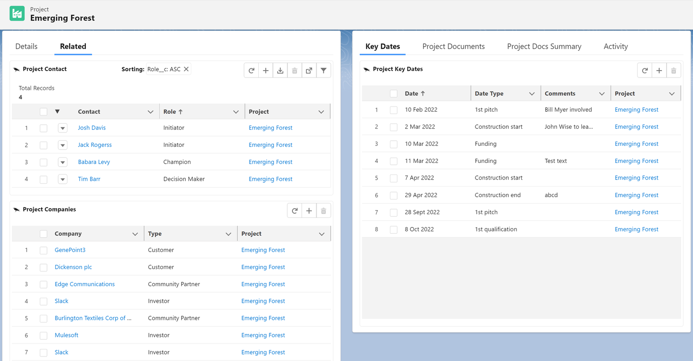This screenshot has width=693, height=361.
Task: Click the 'Test text' comment cell
Action: [556, 161]
